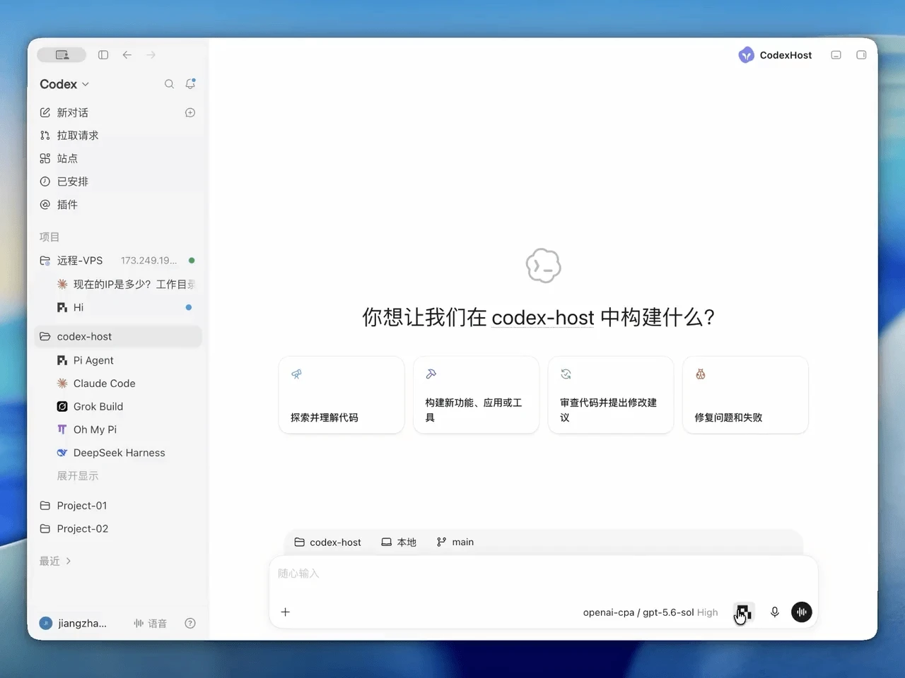
Task: Open the main branch selector
Action: point(455,542)
